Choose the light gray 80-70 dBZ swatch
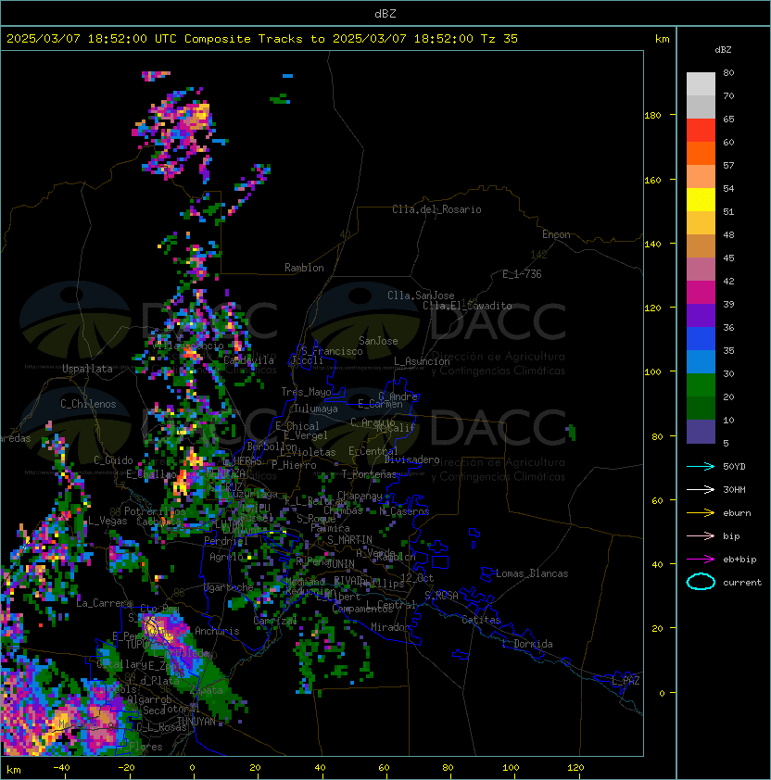This screenshot has height=780, width=771. pos(701,84)
